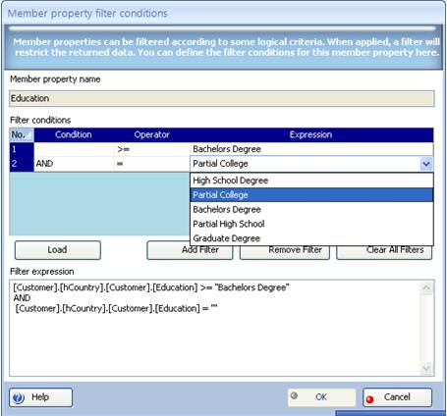Click the Education member property name field
Image resolution: width=447 pixels, height=416 pixels.
[222, 98]
